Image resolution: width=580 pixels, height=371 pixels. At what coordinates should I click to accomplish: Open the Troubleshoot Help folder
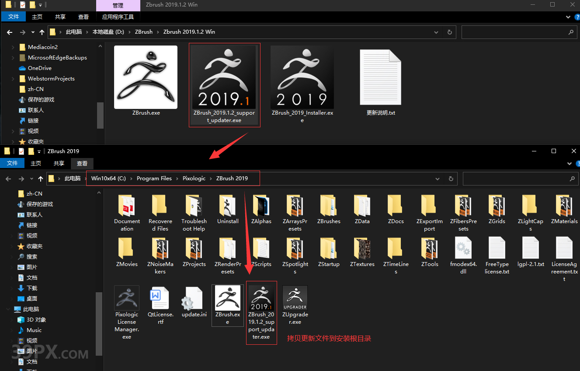coord(194,213)
